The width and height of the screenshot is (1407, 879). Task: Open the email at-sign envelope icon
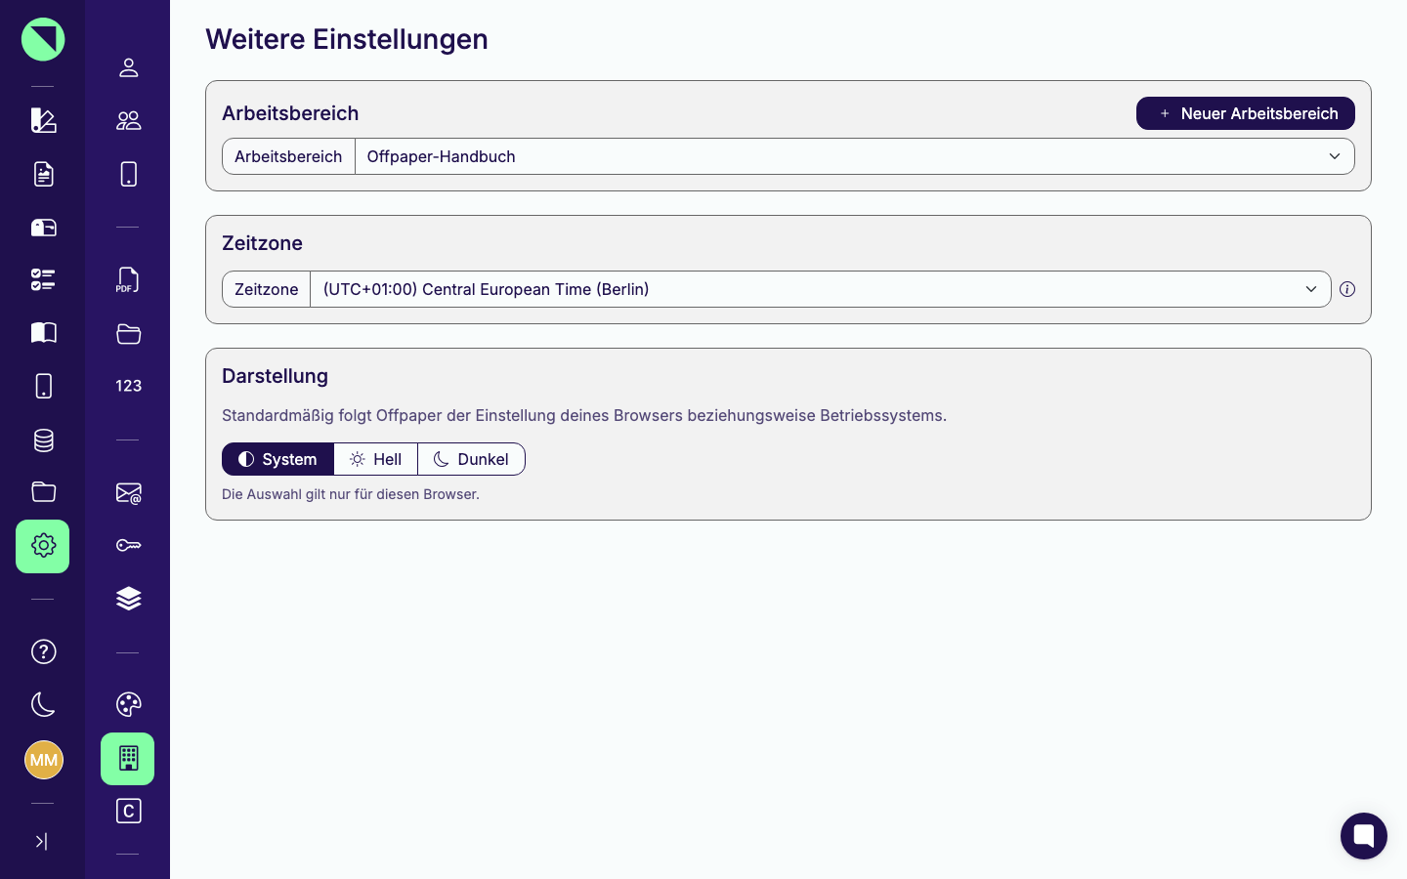point(128,493)
